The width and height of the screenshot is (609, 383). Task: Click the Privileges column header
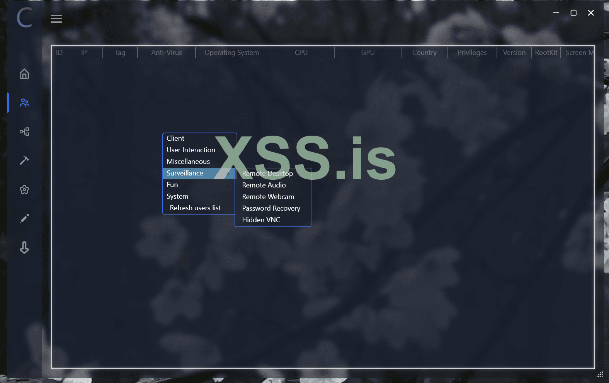tap(472, 53)
